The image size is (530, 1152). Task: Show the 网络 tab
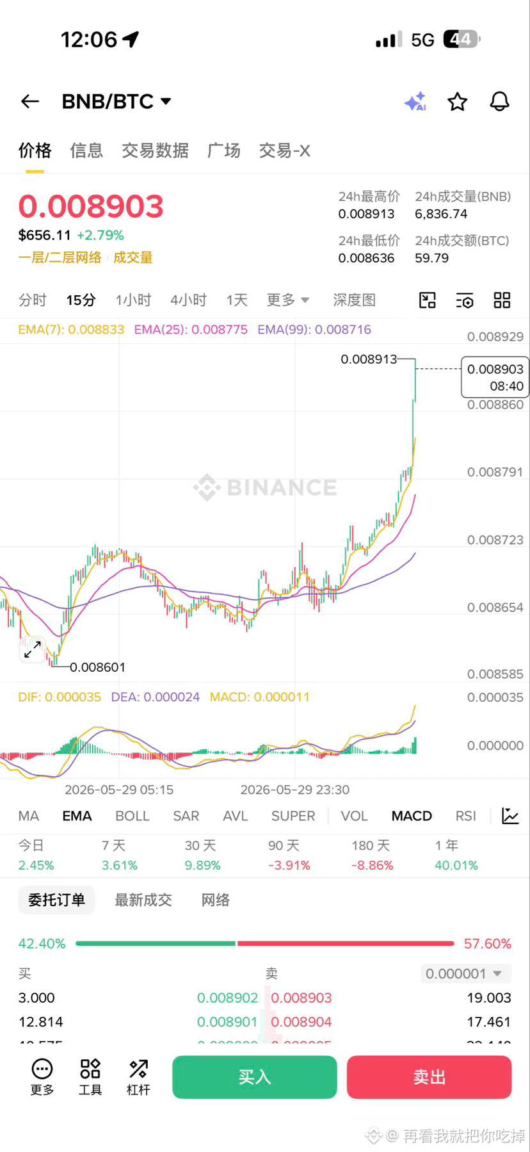point(216,900)
